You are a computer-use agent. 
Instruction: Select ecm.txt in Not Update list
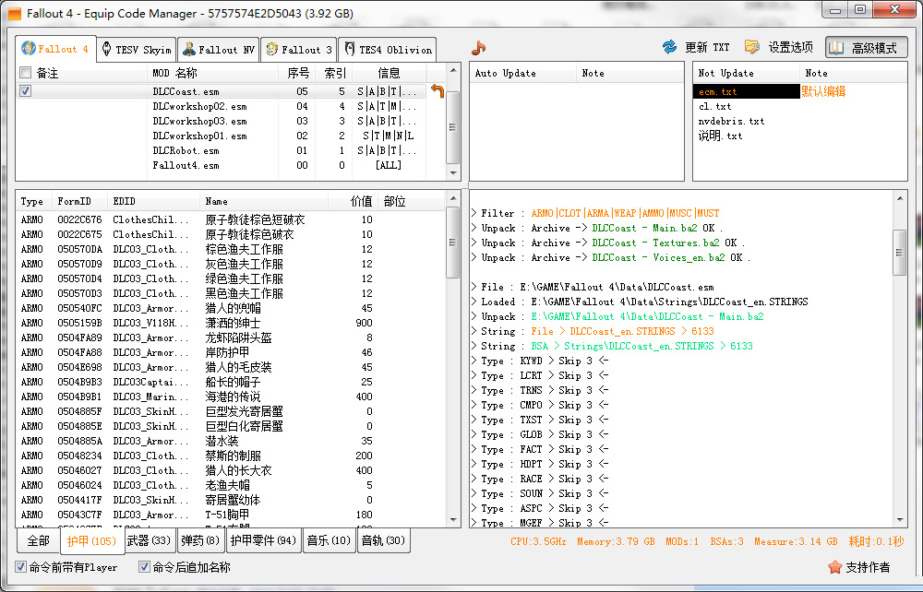746,91
